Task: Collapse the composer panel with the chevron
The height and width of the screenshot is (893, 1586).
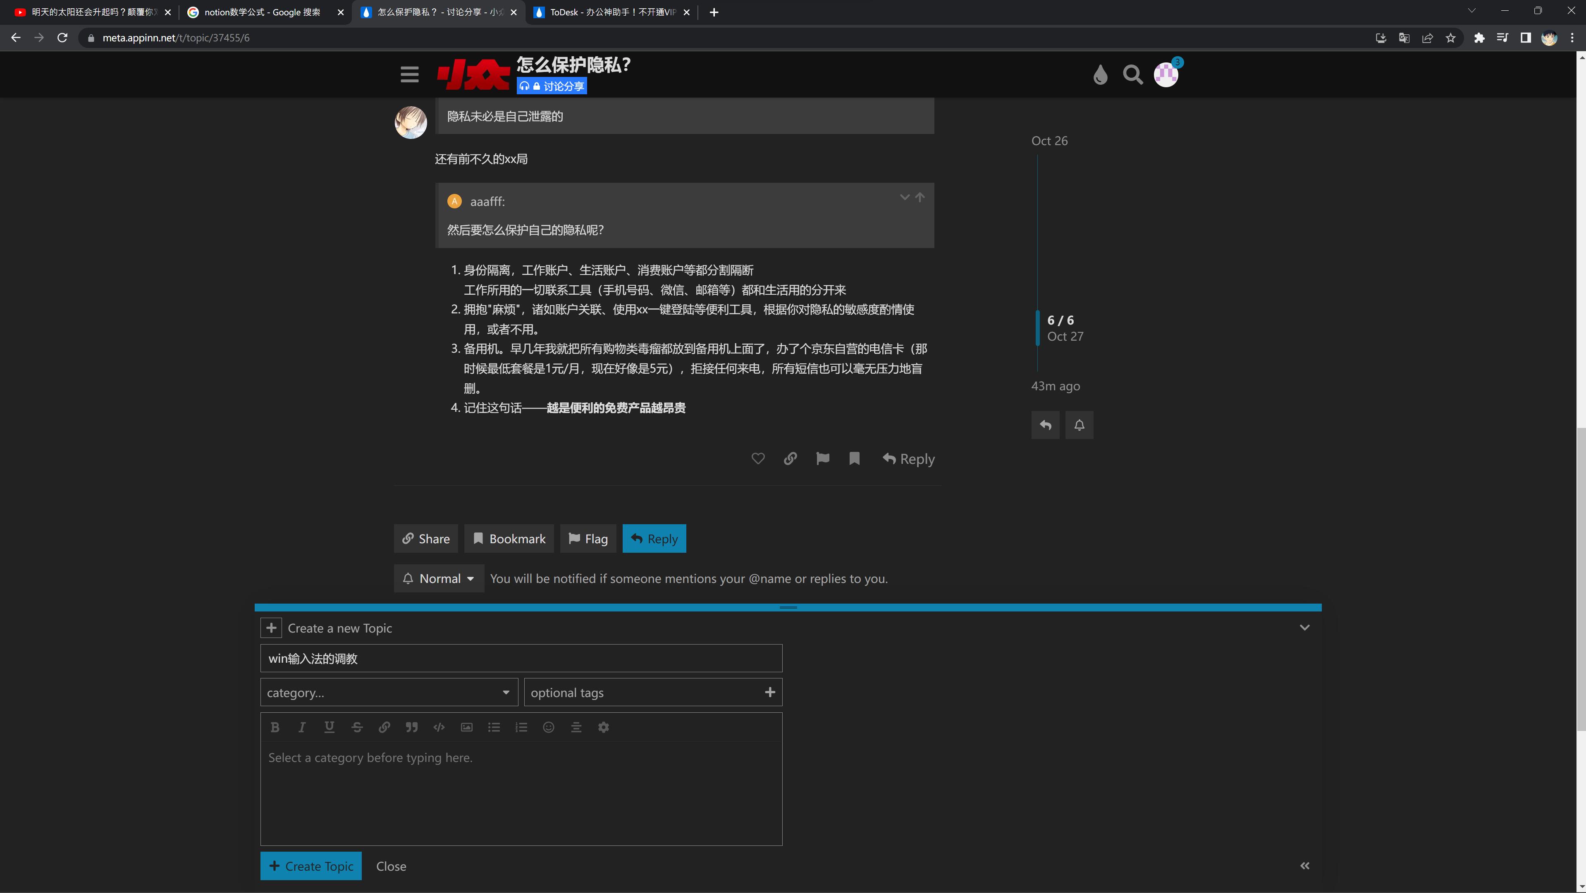Action: coord(1304,628)
